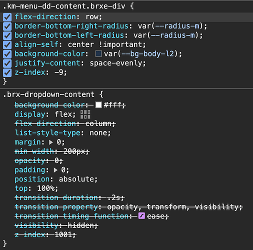Uncheck the align-self: center !important rule

[7, 45]
